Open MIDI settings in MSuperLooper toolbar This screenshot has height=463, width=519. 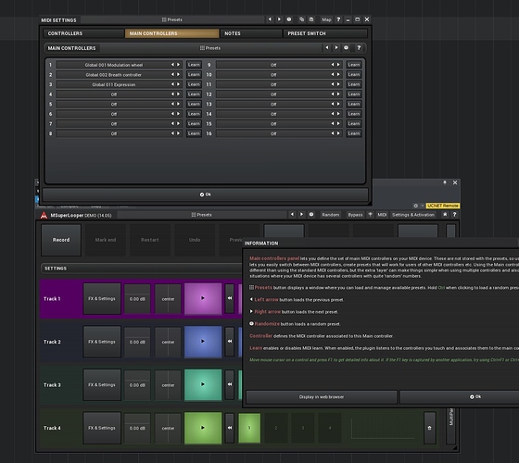[382, 215]
